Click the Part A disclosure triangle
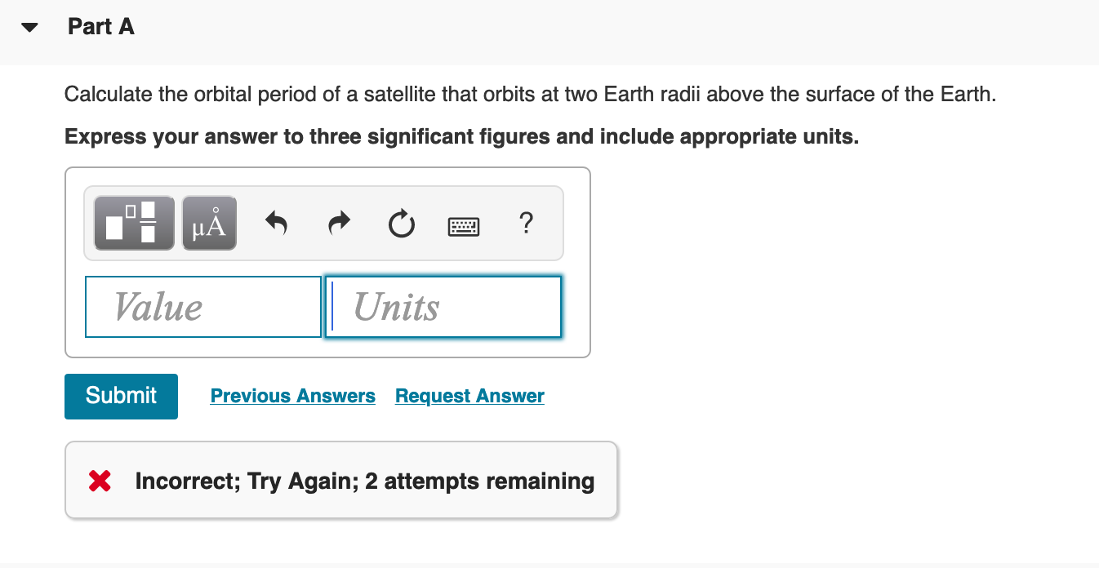This screenshot has height=568, width=1099. (x=27, y=26)
